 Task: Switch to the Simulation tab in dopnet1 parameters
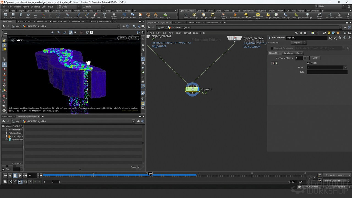click(x=289, y=53)
